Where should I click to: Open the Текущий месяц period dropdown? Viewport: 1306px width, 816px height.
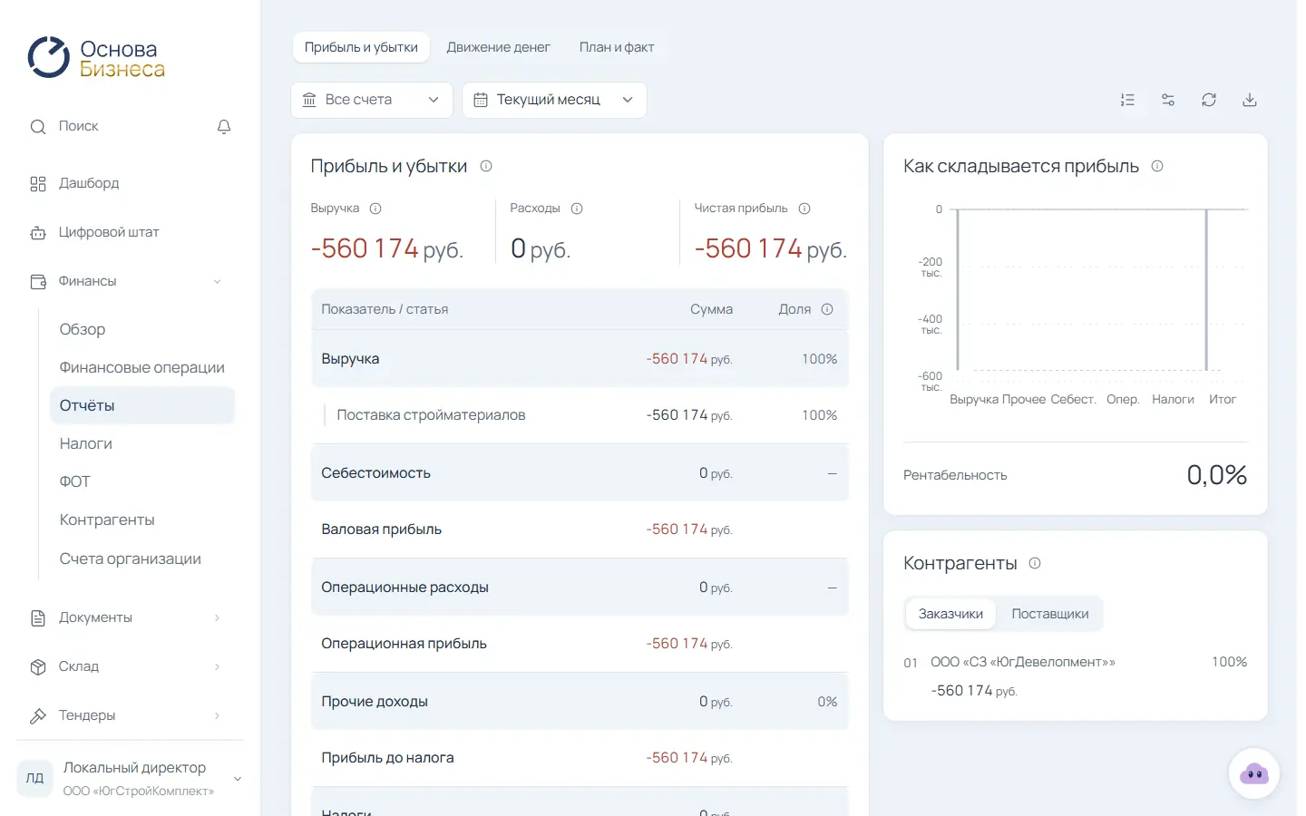[554, 100]
